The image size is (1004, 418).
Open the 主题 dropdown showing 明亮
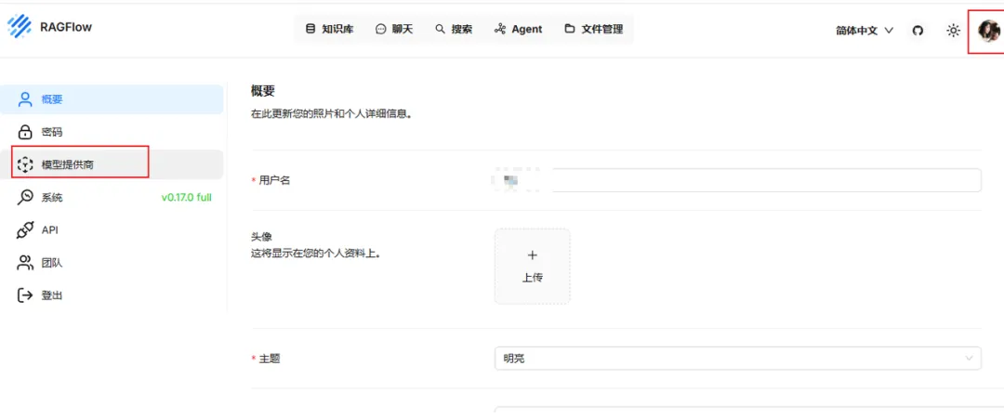(x=737, y=359)
